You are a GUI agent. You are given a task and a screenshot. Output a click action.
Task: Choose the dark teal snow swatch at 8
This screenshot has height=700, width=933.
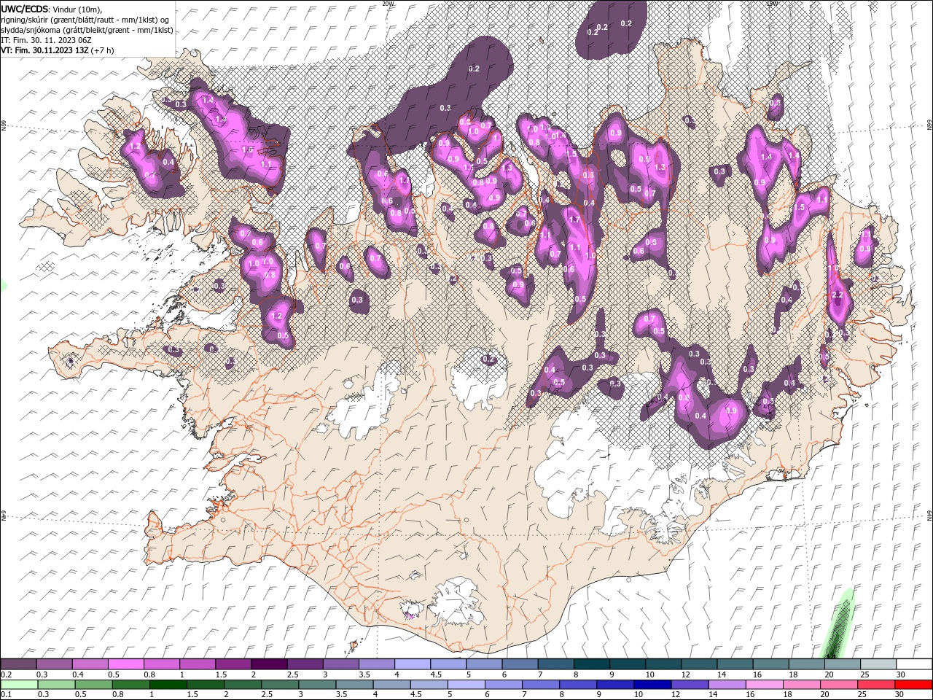(590, 664)
